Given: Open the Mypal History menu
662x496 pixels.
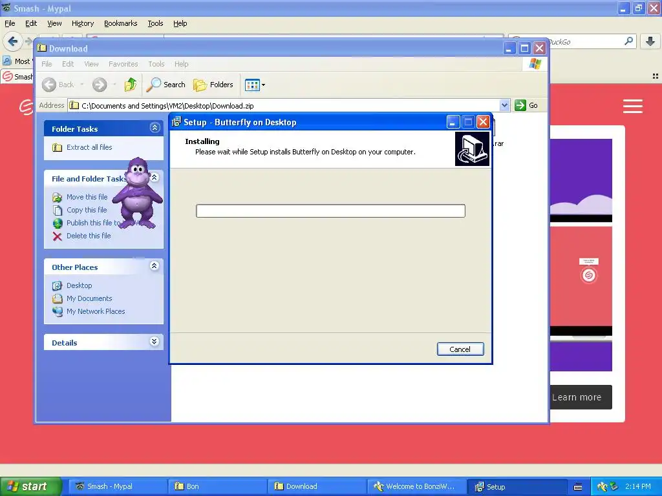Looking at the screenshot, I should point(83,24).
